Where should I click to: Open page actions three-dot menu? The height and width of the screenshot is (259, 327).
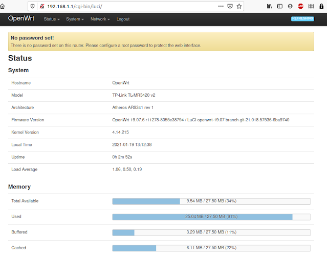pyautogui.click(x=221, y=6)
